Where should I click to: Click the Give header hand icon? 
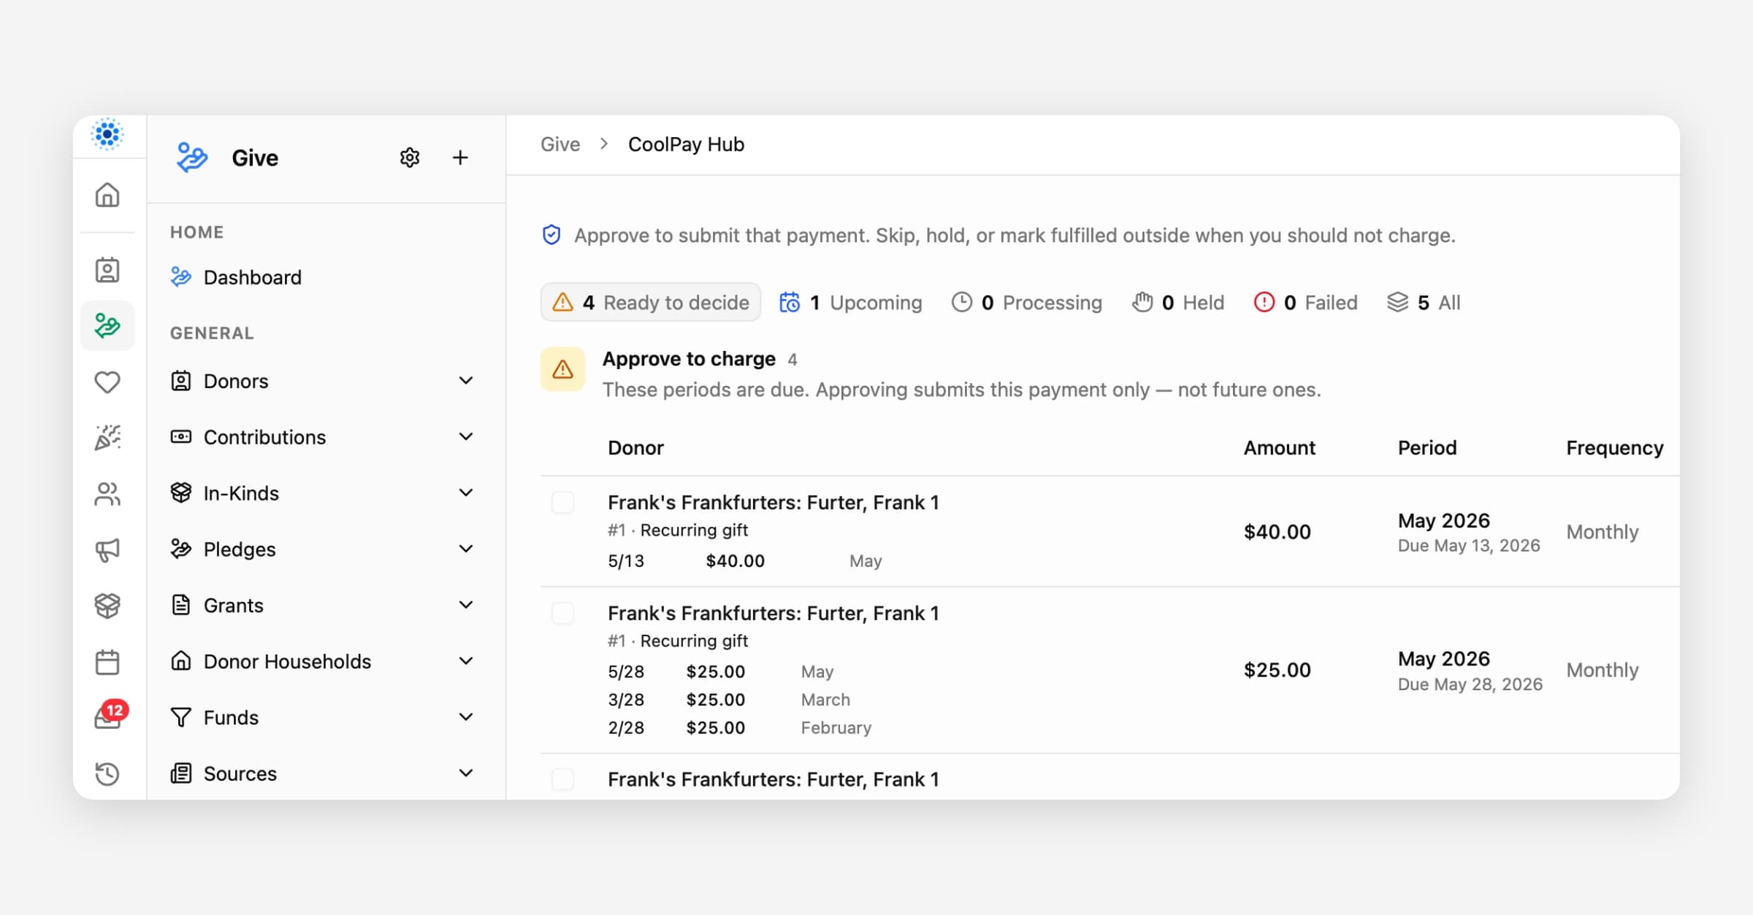(x=192, y=158)
